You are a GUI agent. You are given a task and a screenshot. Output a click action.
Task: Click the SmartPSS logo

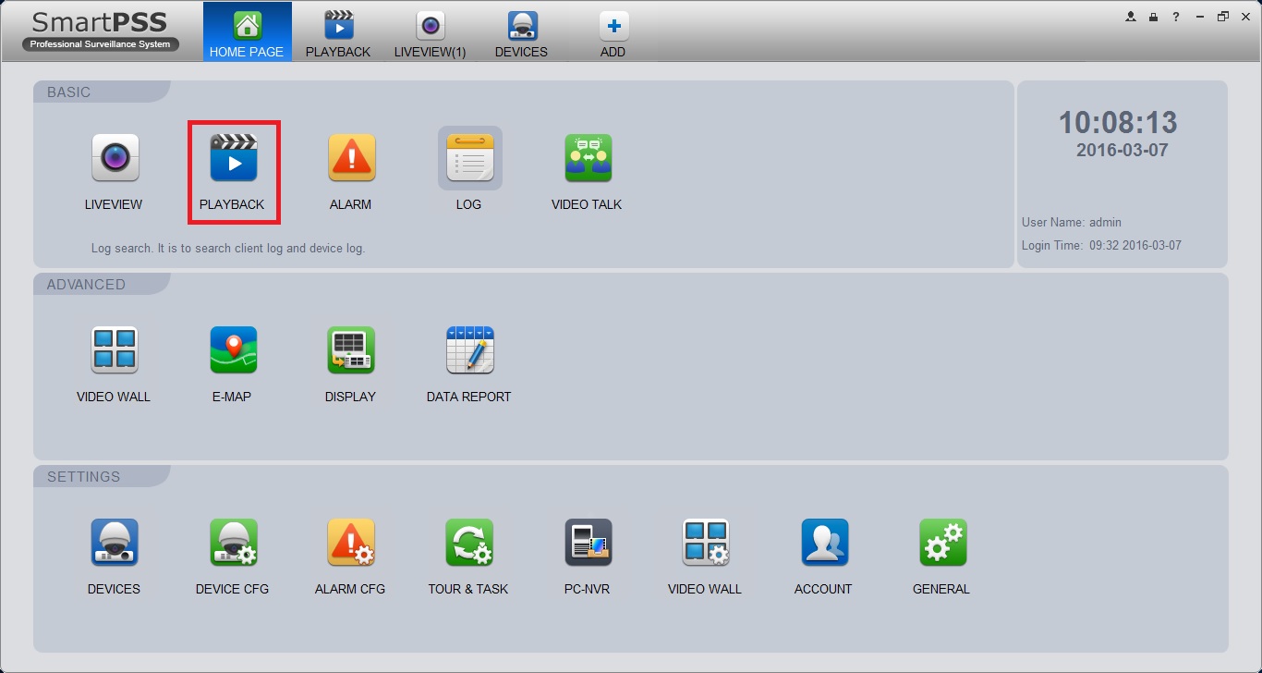click(x=100, y=31)
